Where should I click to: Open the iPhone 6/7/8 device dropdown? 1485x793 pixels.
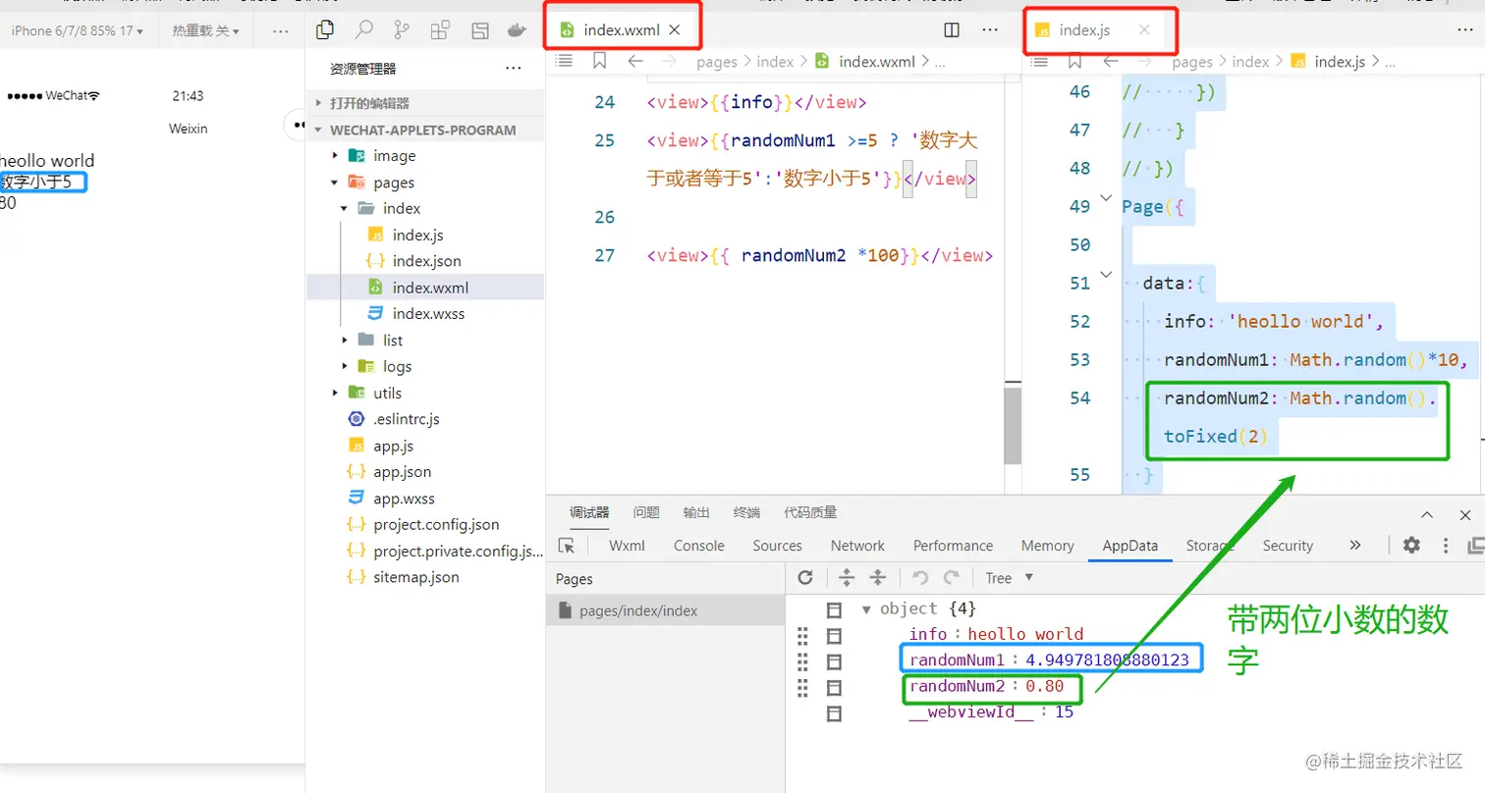[x=78, y=31]
